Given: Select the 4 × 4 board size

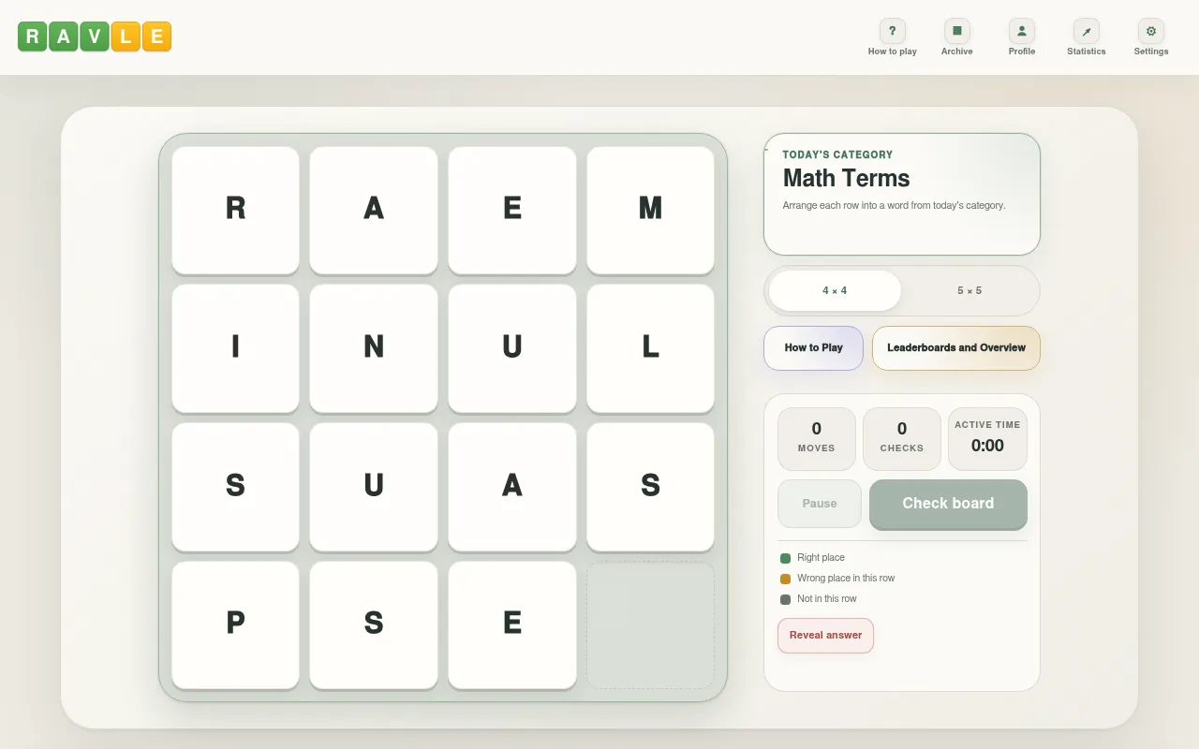Looking at the screenshot, I should point(835,290).
